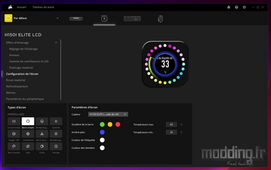Click the sidebar vertical scrollbar
Screen dimensions: 271x170
tap(61, 70)
